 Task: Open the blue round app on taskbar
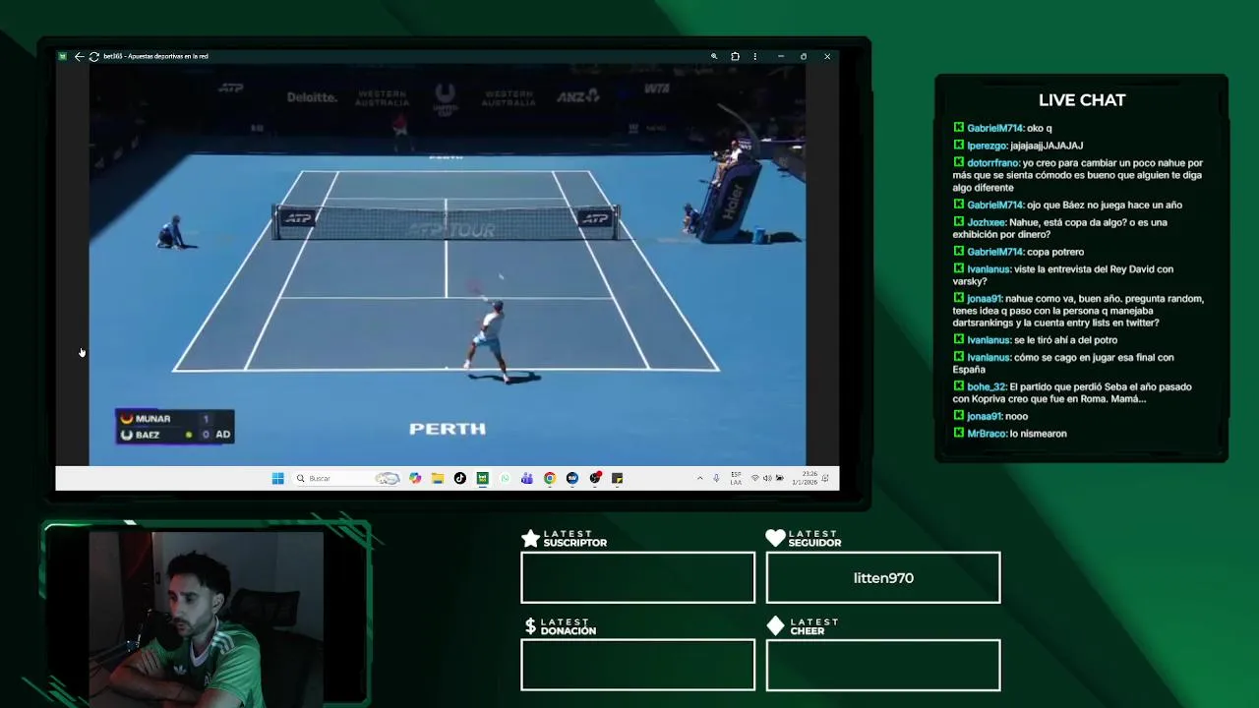tap(572, 478)
